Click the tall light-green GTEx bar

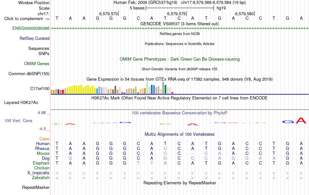tap(147, 88)
